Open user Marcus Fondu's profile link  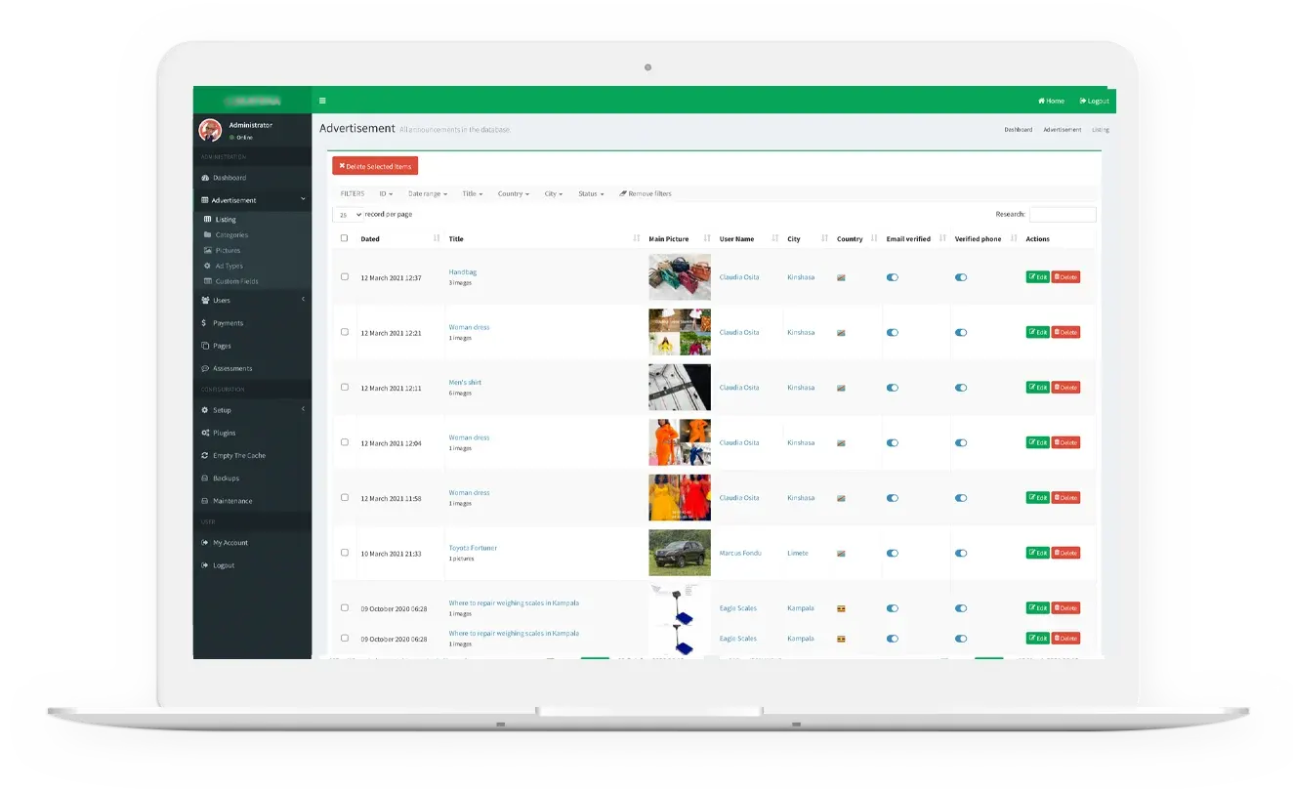tap(740, 553)
